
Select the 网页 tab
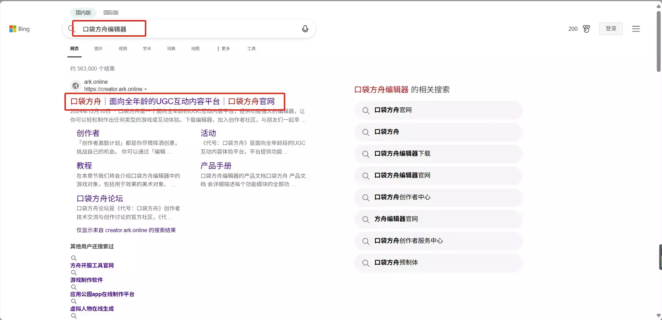[x=75, y=49]
